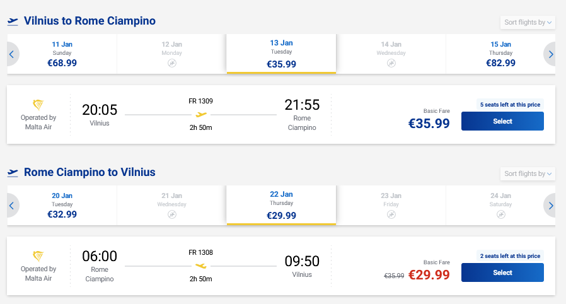This screenshot has height=304, width=566.
Task: Click the selected 22 Jan Thursday date tab
Action: click(x=281, y=205)
